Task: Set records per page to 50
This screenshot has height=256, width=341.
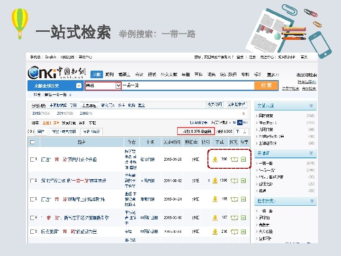Action: (x=245, y=123)
